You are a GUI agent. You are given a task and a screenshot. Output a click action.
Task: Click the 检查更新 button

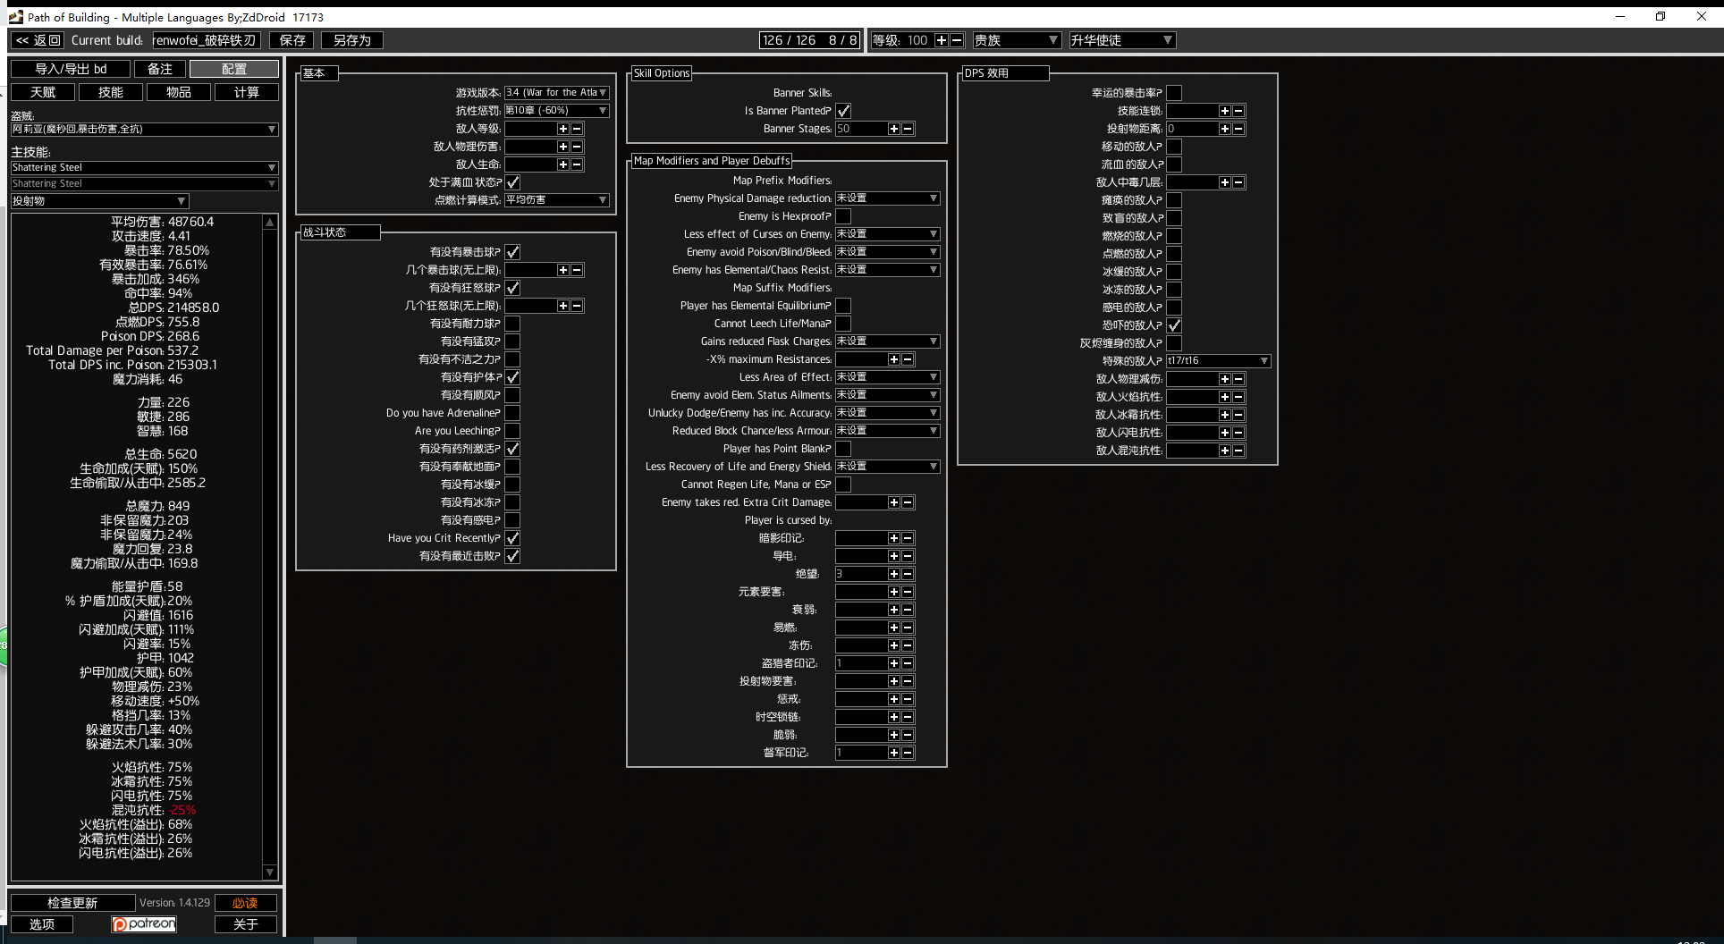click(x=72, y=903)
